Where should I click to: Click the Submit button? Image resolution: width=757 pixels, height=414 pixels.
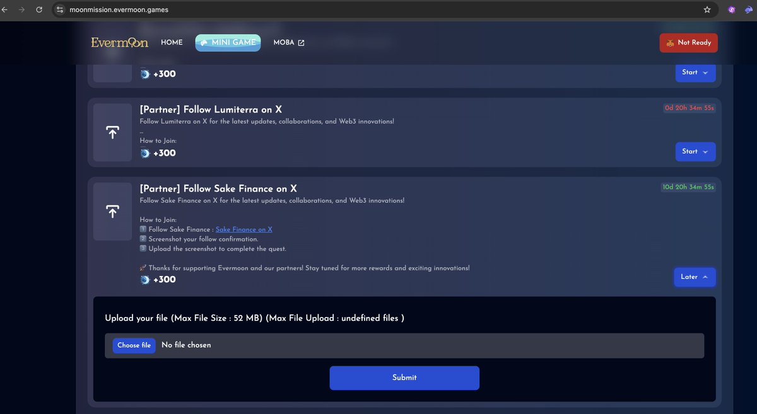tap(404, 377)
